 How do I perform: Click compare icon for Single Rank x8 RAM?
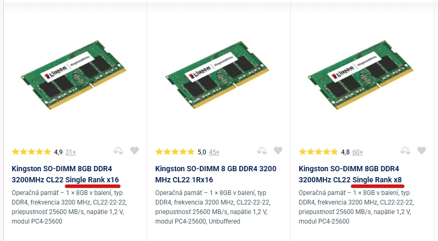pos(406,151)
